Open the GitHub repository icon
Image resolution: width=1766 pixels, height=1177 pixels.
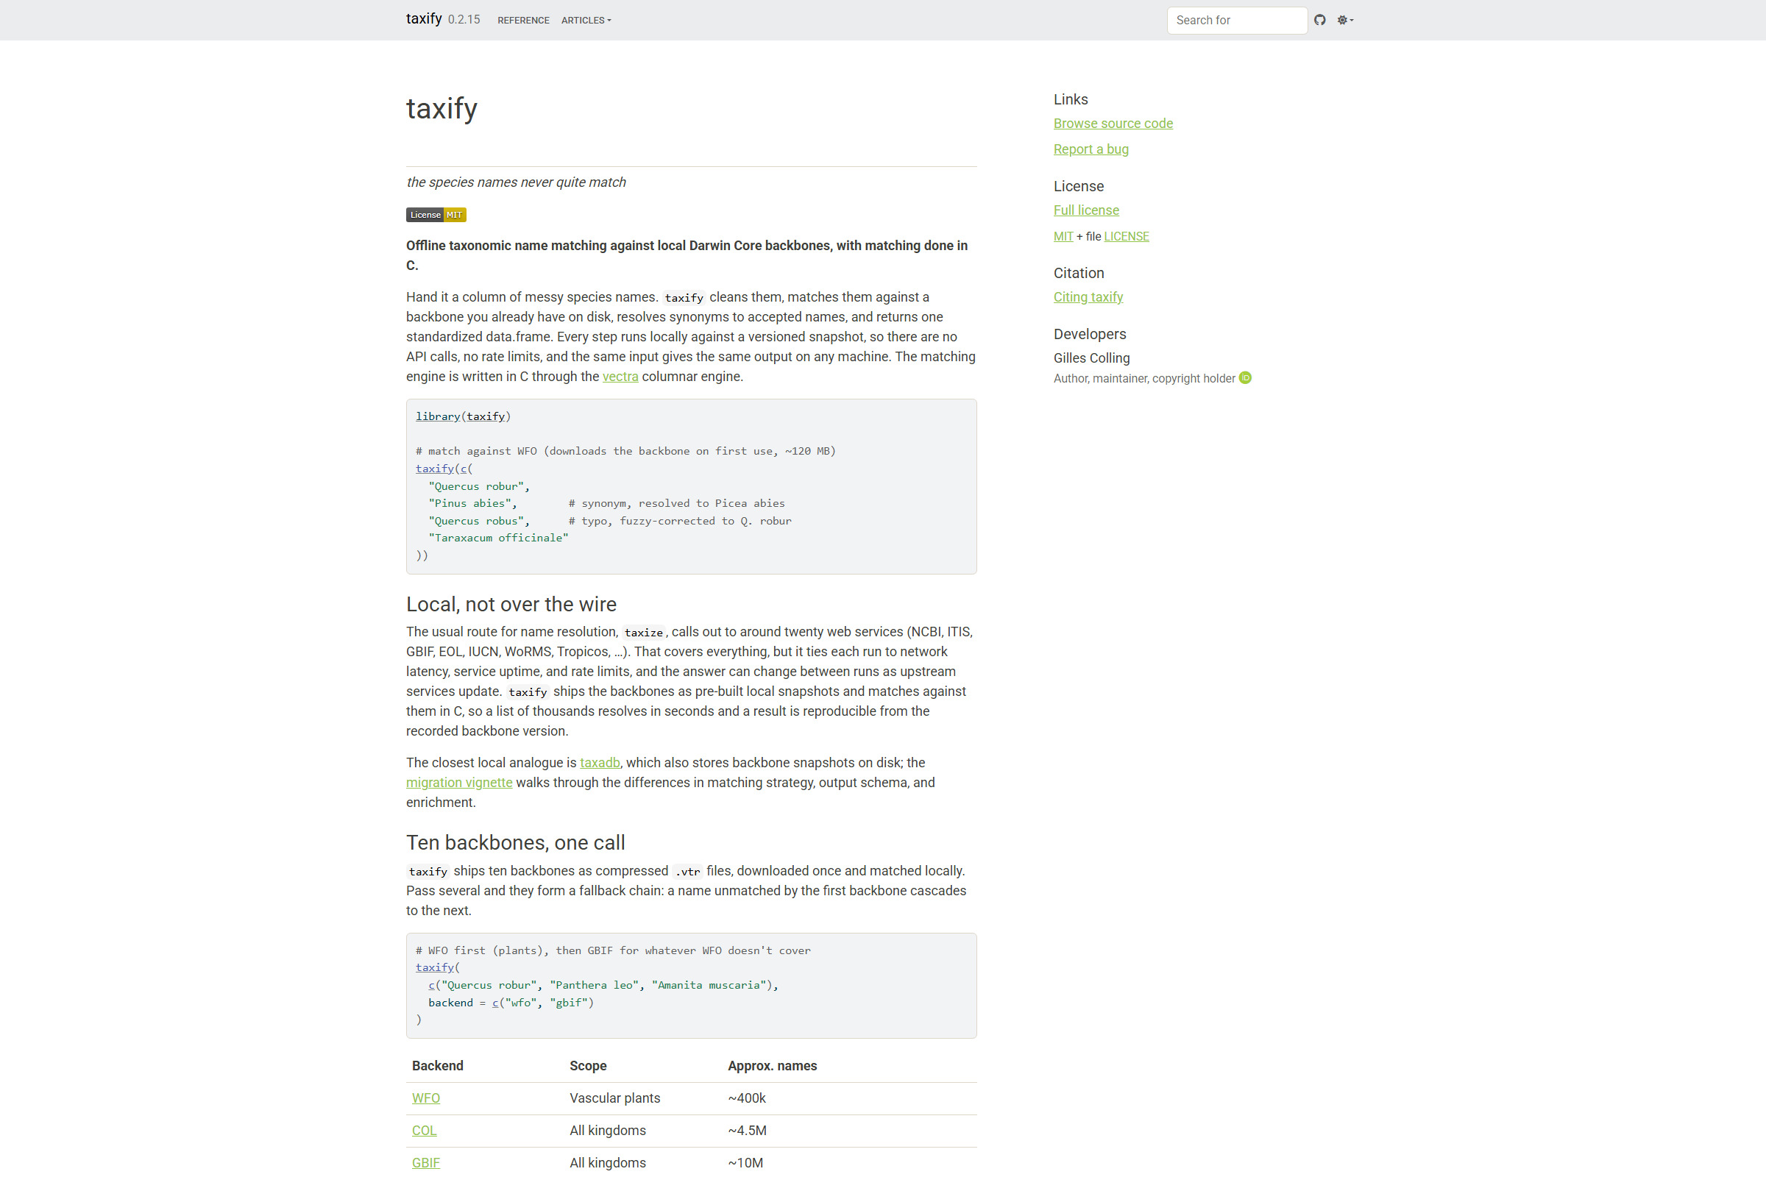click(1319, 21)
